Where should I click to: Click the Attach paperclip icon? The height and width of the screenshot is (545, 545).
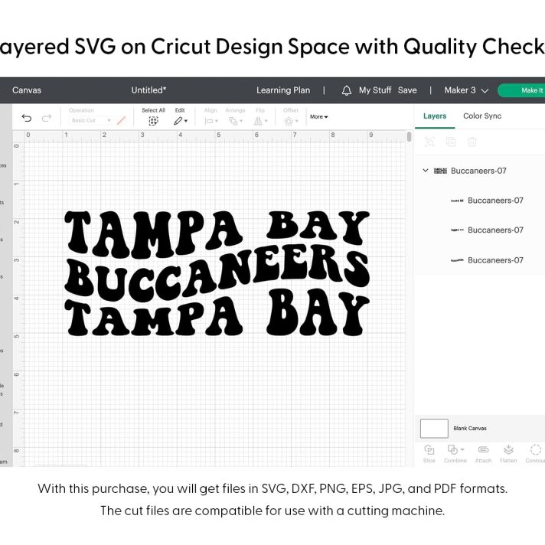(483, 449)
